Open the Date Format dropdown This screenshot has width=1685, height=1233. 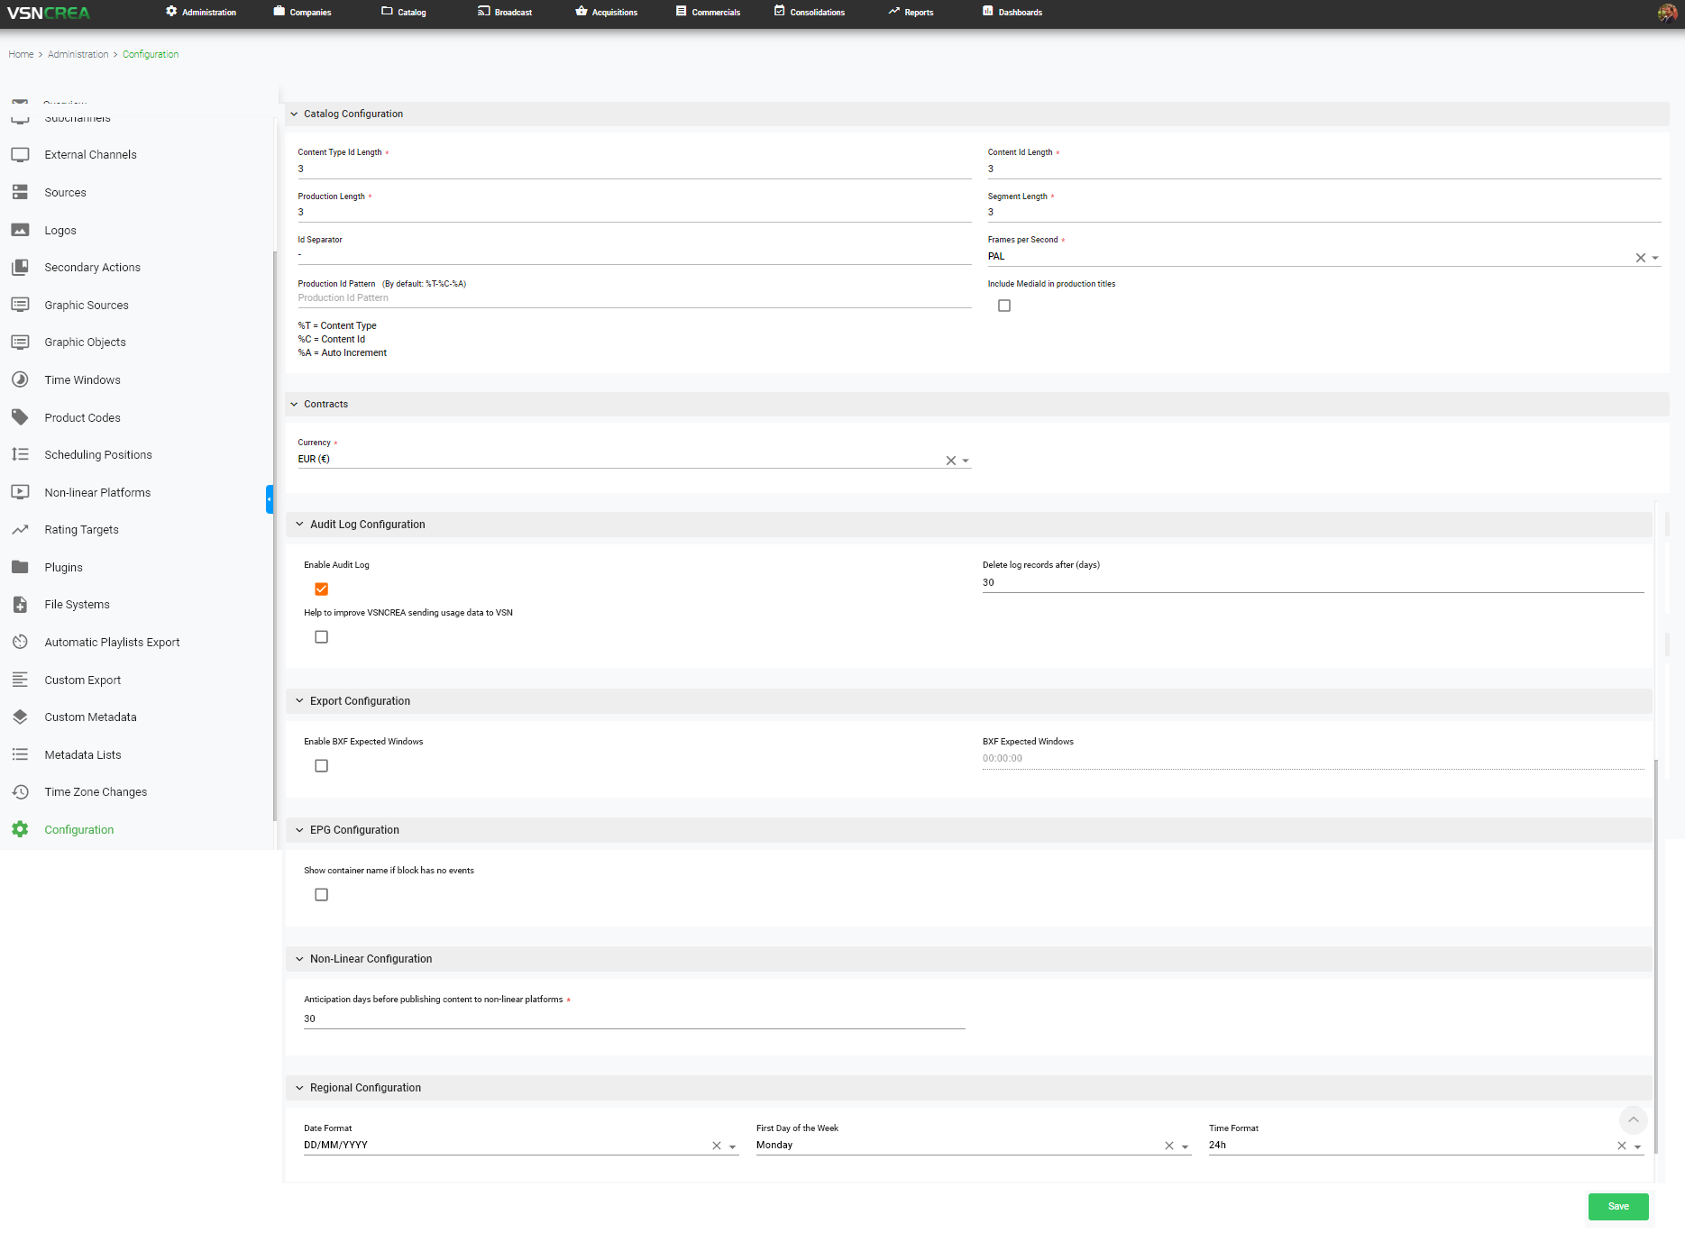pyautogui.click(x=733, y=1146)
